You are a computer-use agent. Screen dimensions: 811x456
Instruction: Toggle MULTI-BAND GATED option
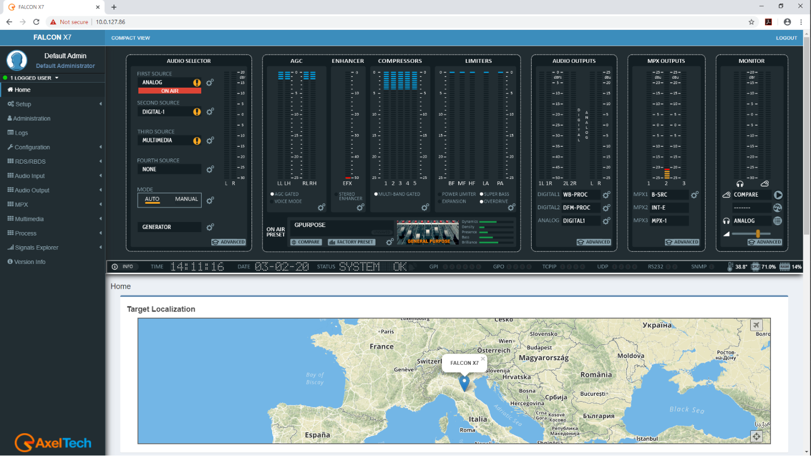pos(397,194)
